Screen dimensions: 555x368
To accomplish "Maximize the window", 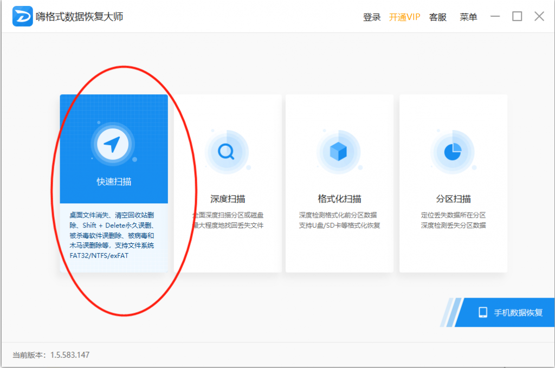I will 517,16.
